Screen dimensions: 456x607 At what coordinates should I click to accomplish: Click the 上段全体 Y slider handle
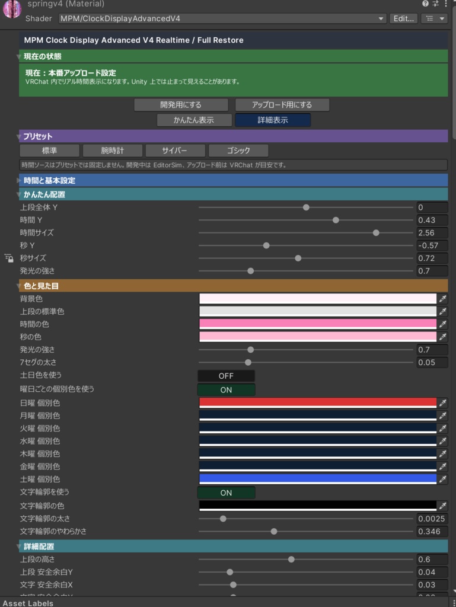306,207
